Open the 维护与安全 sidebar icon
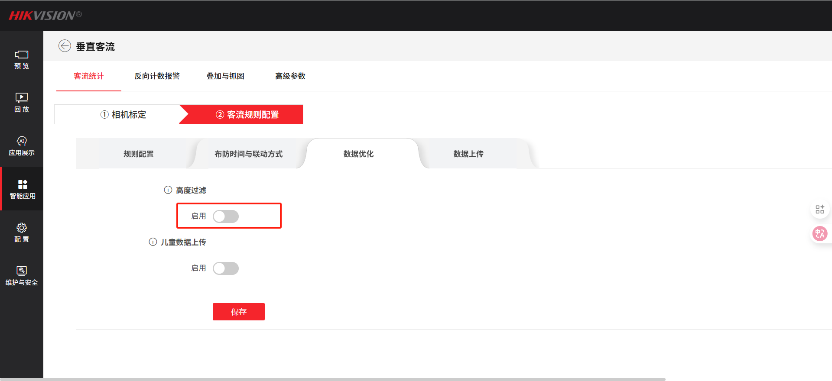Viewport: 832px width, 381px height. click(22, 271)
